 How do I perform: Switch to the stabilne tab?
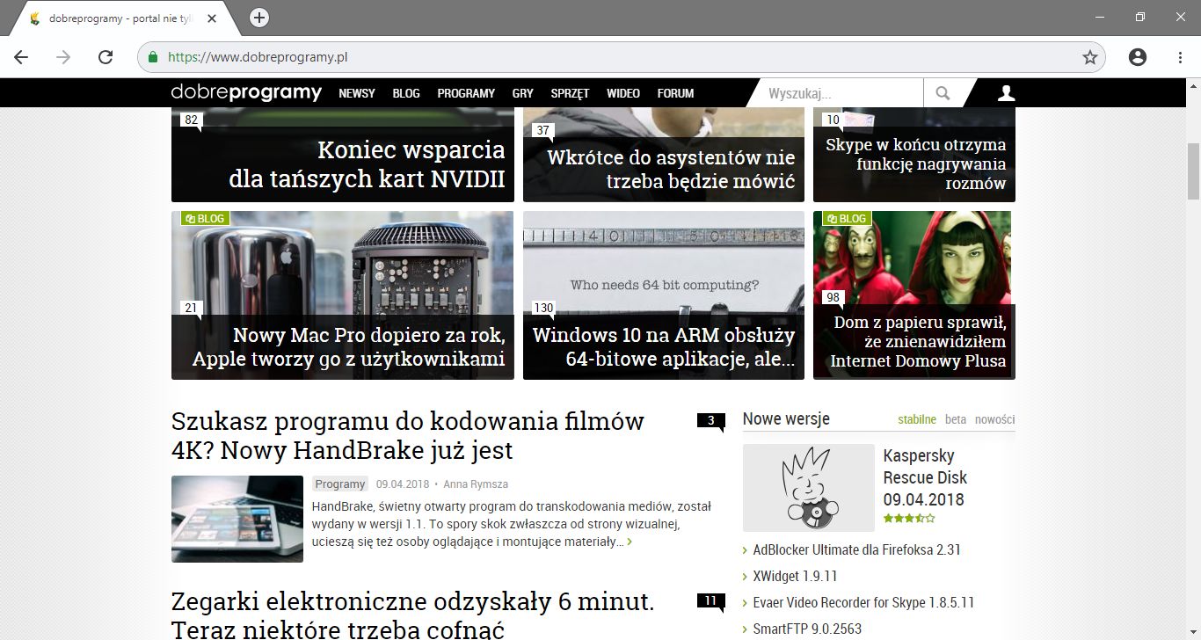click(x=917, y=419)
